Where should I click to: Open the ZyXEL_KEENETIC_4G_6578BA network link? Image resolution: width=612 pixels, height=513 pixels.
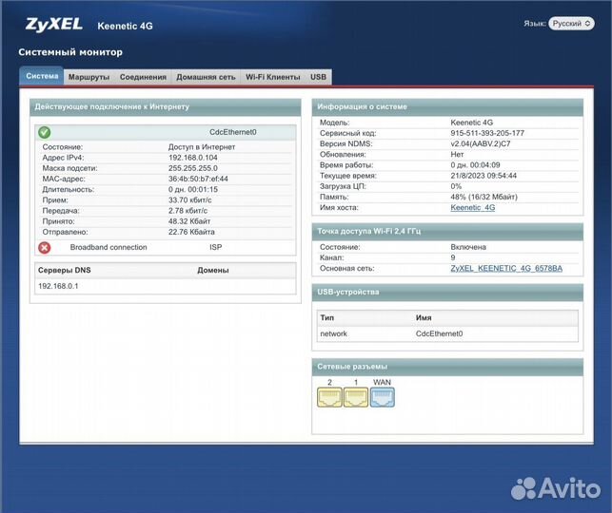click(x=505, y=269)
